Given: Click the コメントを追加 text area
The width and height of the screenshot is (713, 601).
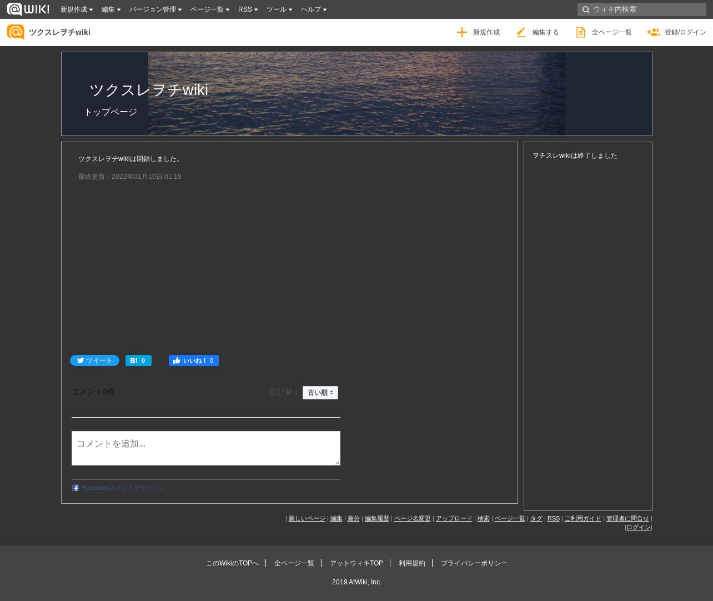Looking at the screenshot, I should 206,448.
